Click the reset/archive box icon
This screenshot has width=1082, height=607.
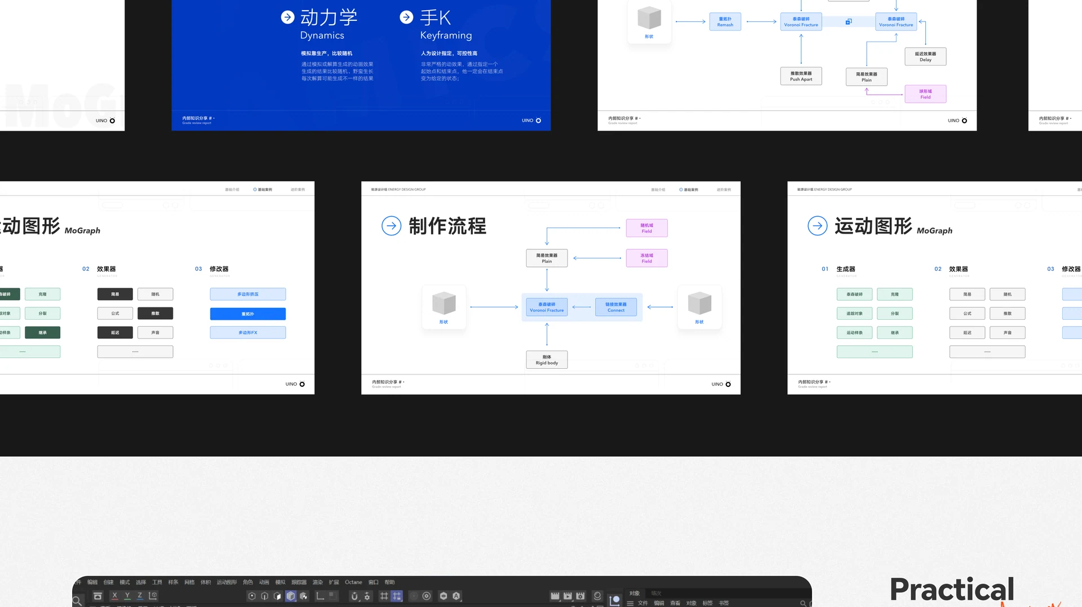tap(98, 596)
